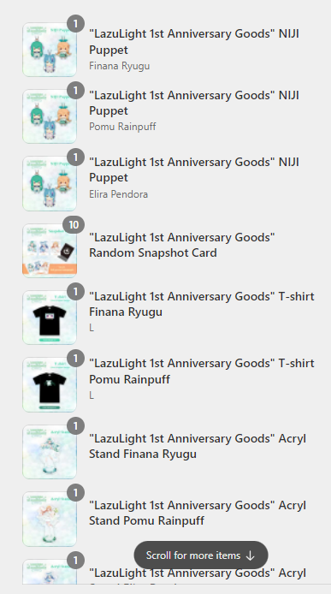Click the Random Snapshot Card thumbnail
This screenshot has width=331, height=594.
(50, 251)
